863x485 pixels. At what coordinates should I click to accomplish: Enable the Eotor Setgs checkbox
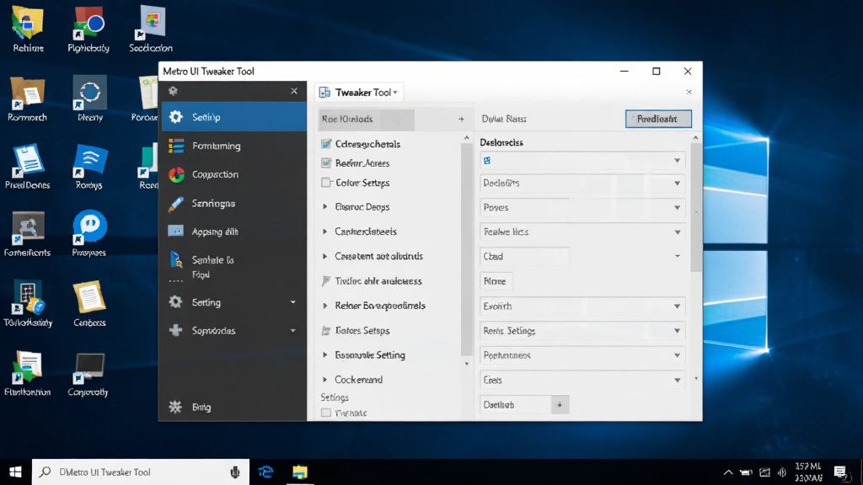(x=326, y=183)
